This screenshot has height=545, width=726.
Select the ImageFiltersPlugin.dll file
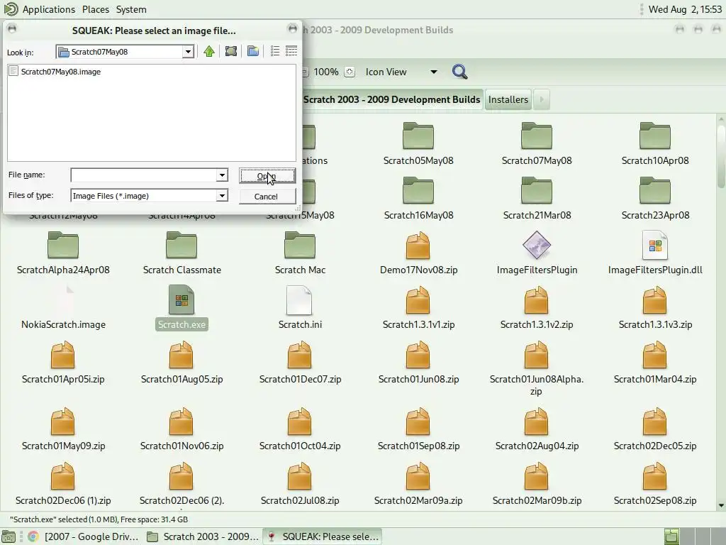click(x=654, y=253)
